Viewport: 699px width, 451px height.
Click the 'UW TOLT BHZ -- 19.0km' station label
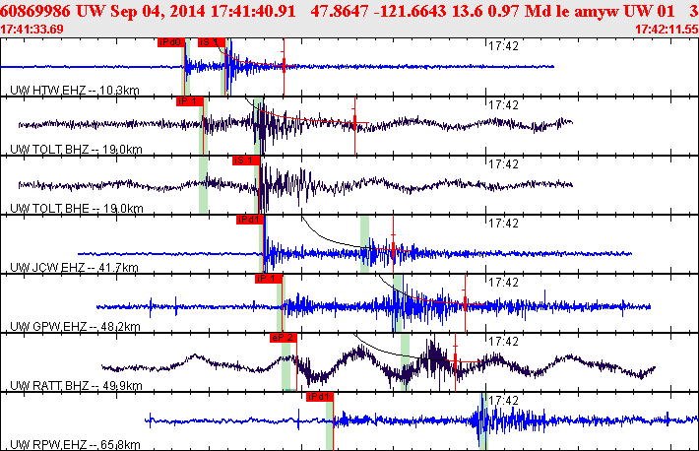(76, 150)
